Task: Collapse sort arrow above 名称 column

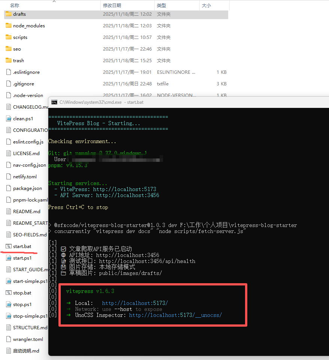Action: tap(54, 1)
